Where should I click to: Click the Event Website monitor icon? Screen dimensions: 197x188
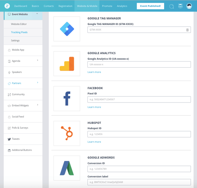(x=9, y=14)
